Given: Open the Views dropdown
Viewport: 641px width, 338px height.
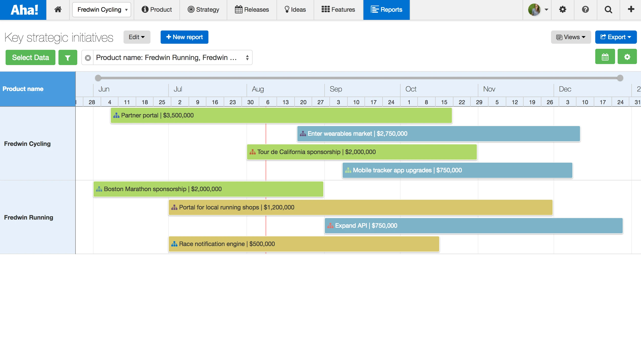Looking at the screenshot, I should coord(571,37).
